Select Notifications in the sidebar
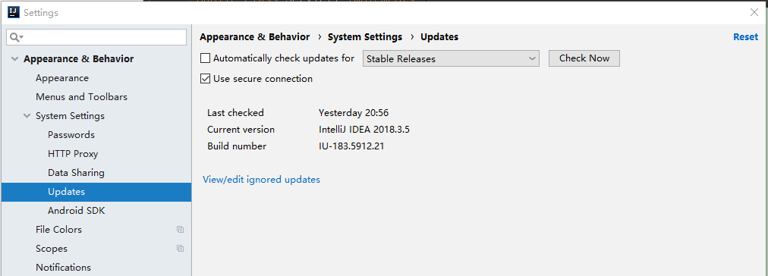Viewport: 768px width, 276px height. [63, 268]
